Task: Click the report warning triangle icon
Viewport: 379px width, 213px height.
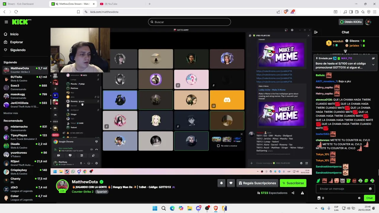Action: tap(302, 193)
